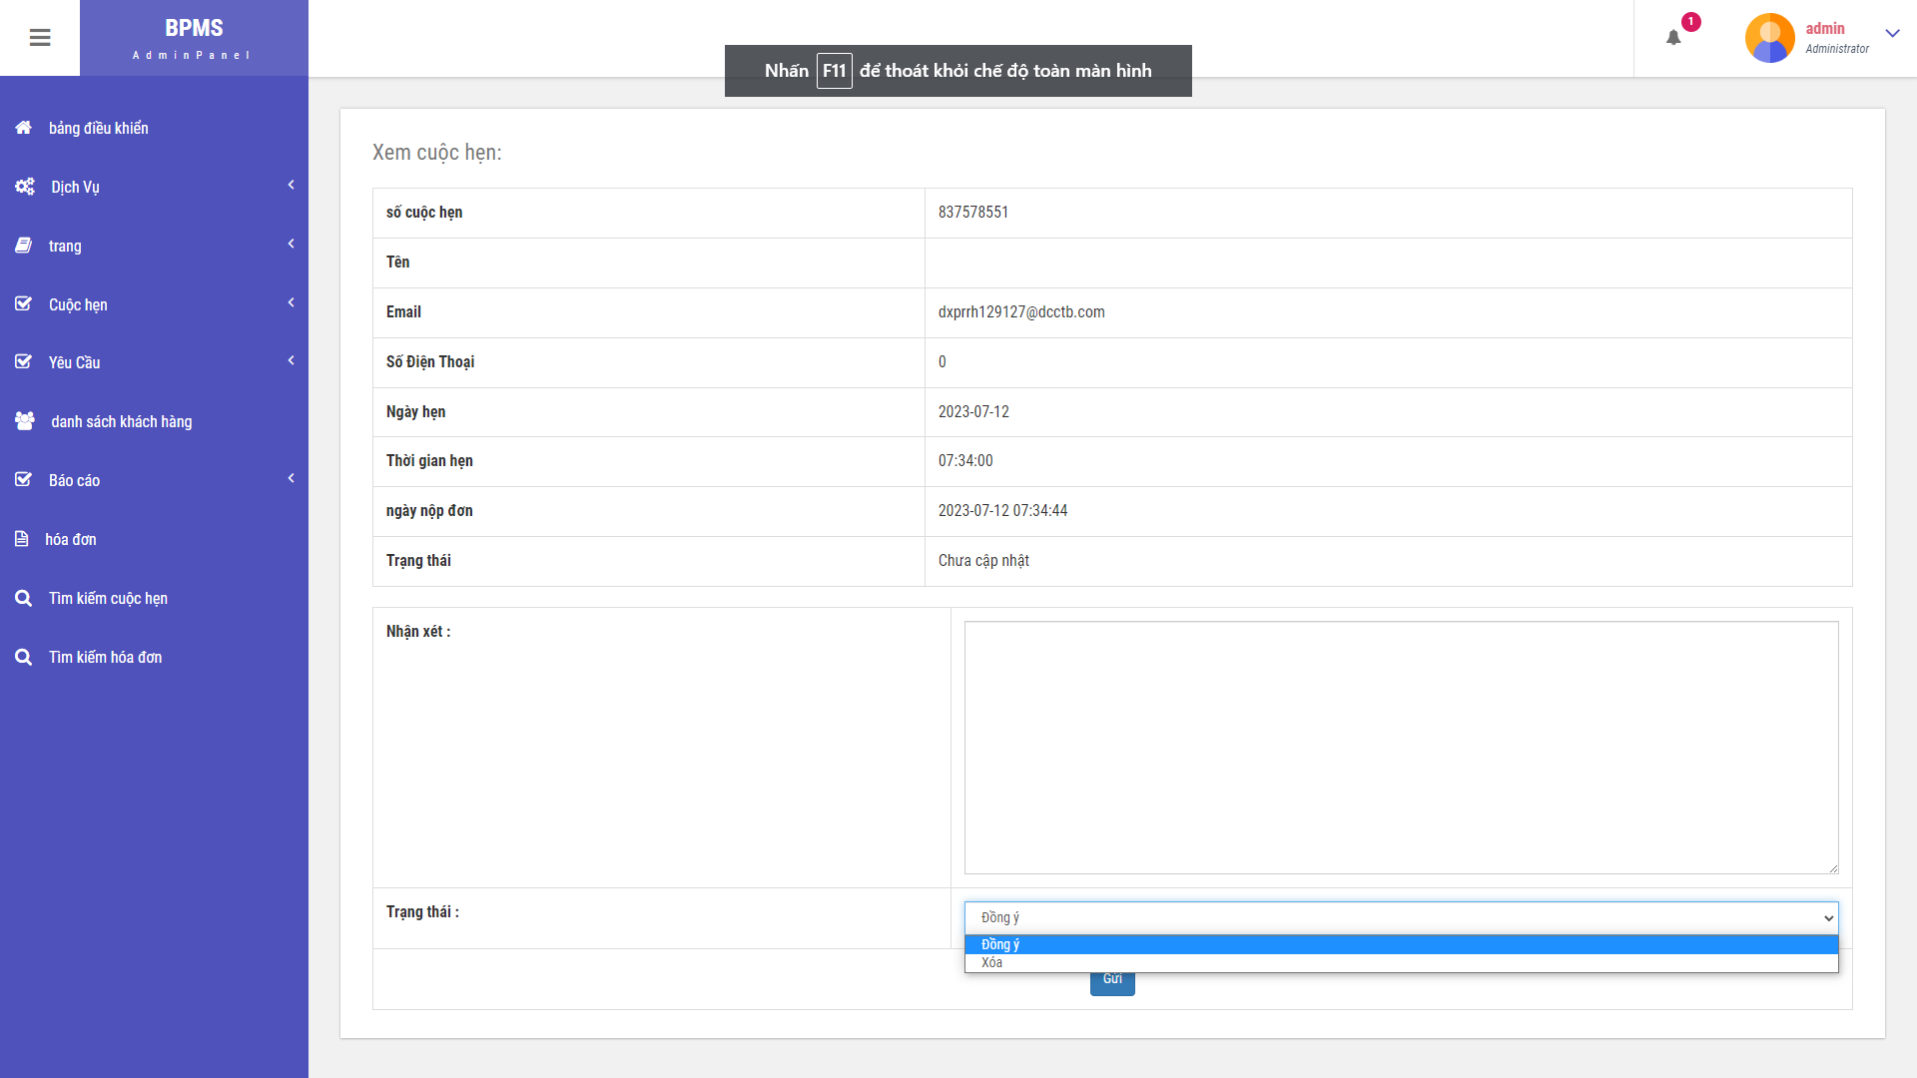Click the home icon for bảng điều khiển
This screenshot has height=1078, width=1917.
24,128
